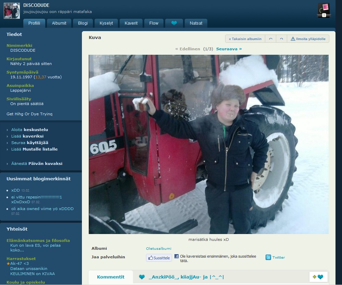342x285 pixels.
Task: Click the Harrastukset category heading
Action: point(21,259)
